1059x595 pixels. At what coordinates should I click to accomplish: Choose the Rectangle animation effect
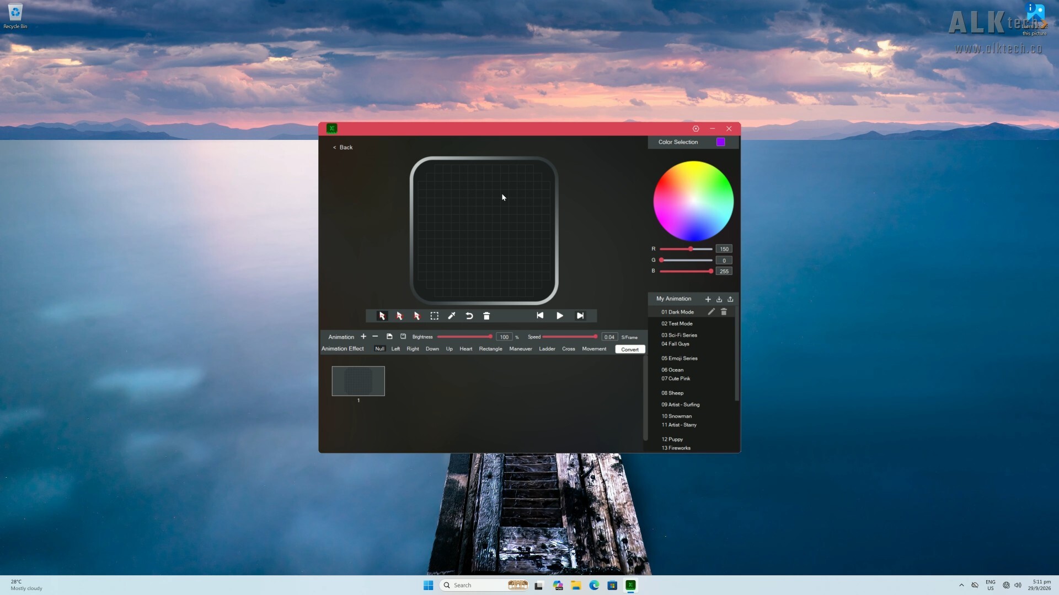491,349
